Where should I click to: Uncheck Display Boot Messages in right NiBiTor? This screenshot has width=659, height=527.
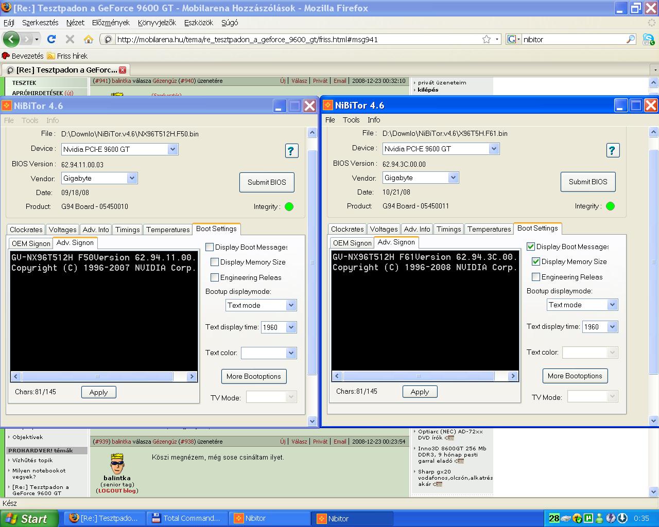[x=531, y=247]
